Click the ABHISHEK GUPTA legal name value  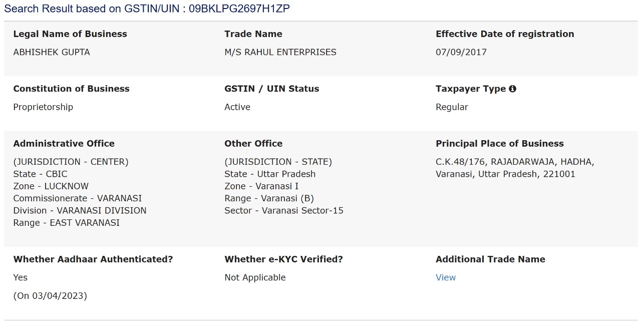pos(52,52)
